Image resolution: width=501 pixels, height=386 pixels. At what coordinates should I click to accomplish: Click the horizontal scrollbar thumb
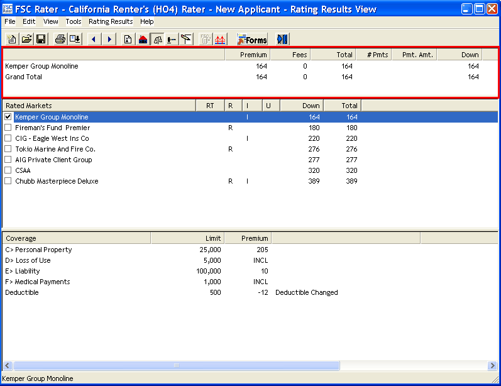click(x=177, y=365)
